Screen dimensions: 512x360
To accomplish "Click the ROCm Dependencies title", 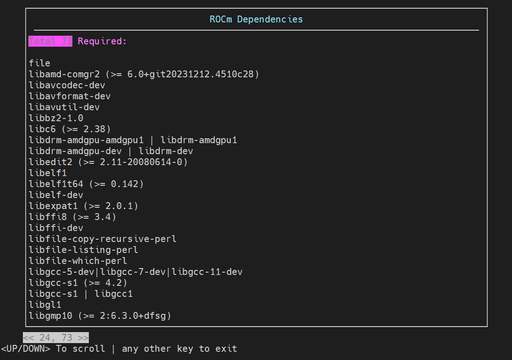I will coord(256,19).
